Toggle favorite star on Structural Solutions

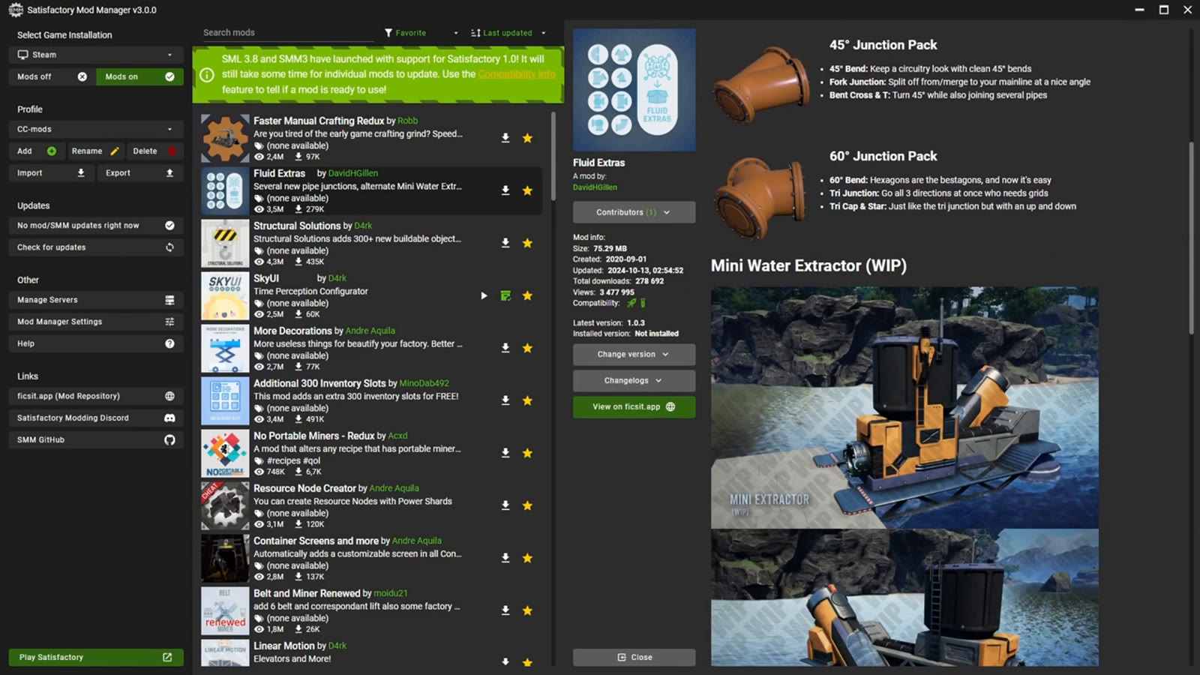pyautogui.click(x=527, y=243)
